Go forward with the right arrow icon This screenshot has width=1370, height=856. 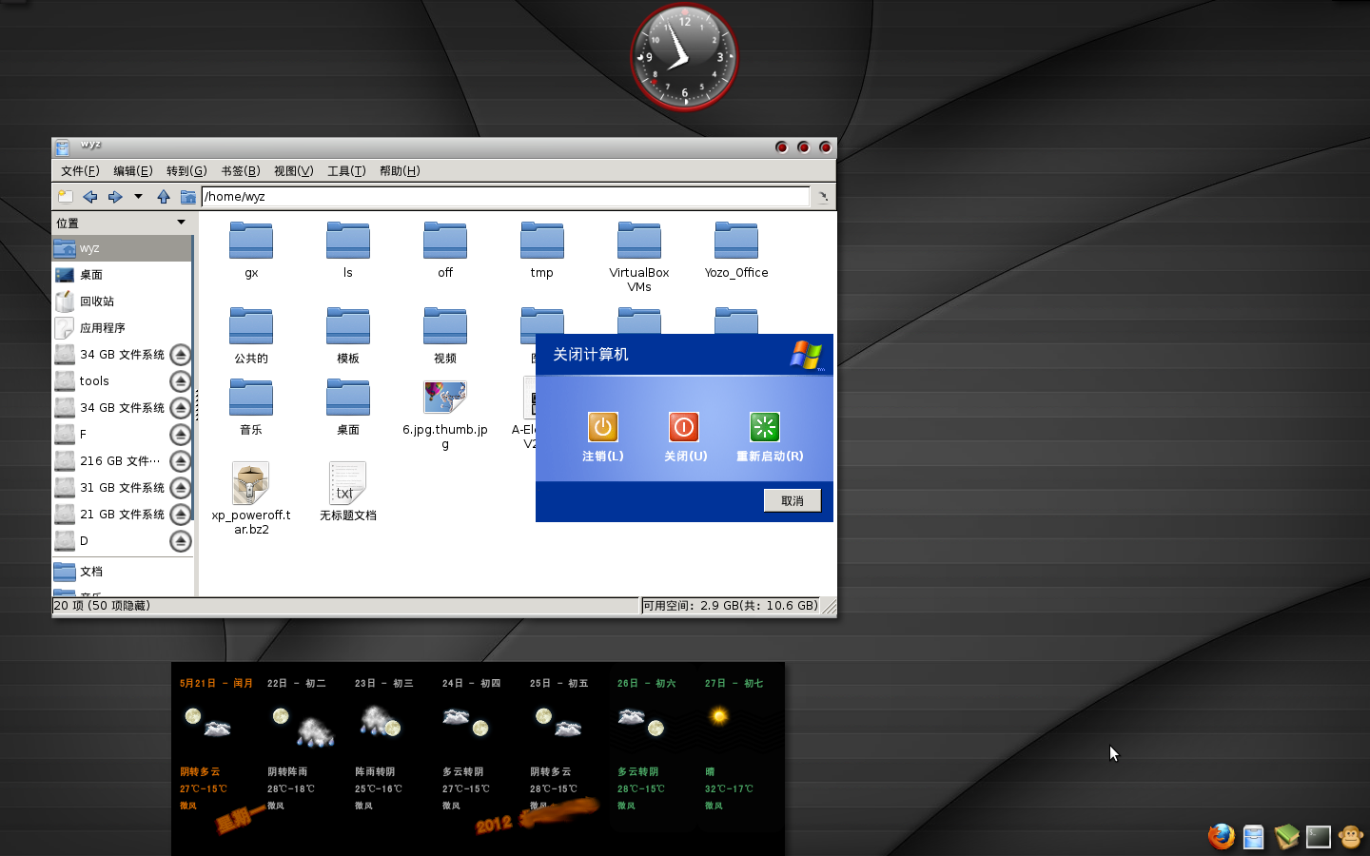click(x=115, y=197)
